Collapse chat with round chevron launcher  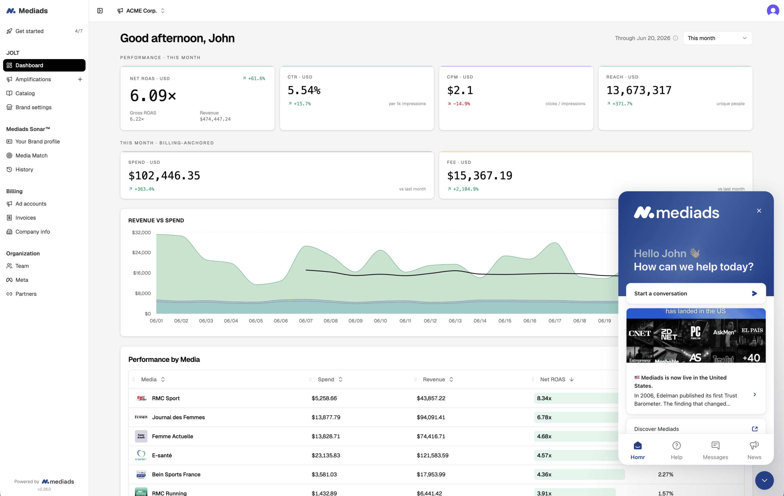point(764,480)
